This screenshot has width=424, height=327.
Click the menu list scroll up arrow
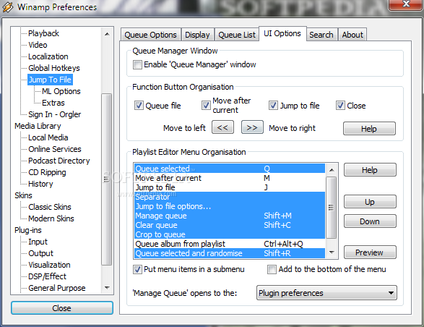coord(332,170)
